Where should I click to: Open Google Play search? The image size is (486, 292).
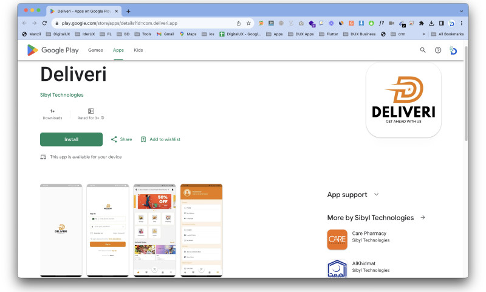point(423,50)
